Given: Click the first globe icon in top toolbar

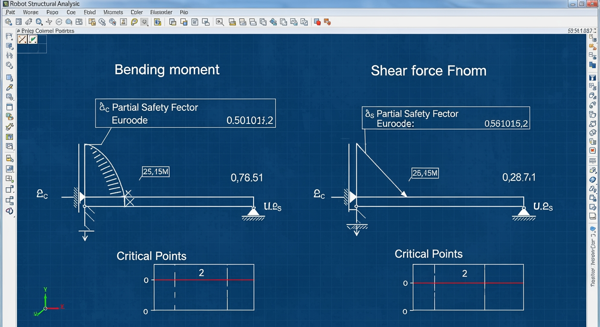Looking at the screenshot, I should [x=8, y=21].
